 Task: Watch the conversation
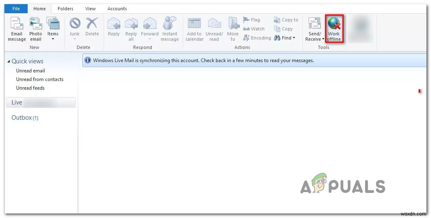[x=254, y=29]
